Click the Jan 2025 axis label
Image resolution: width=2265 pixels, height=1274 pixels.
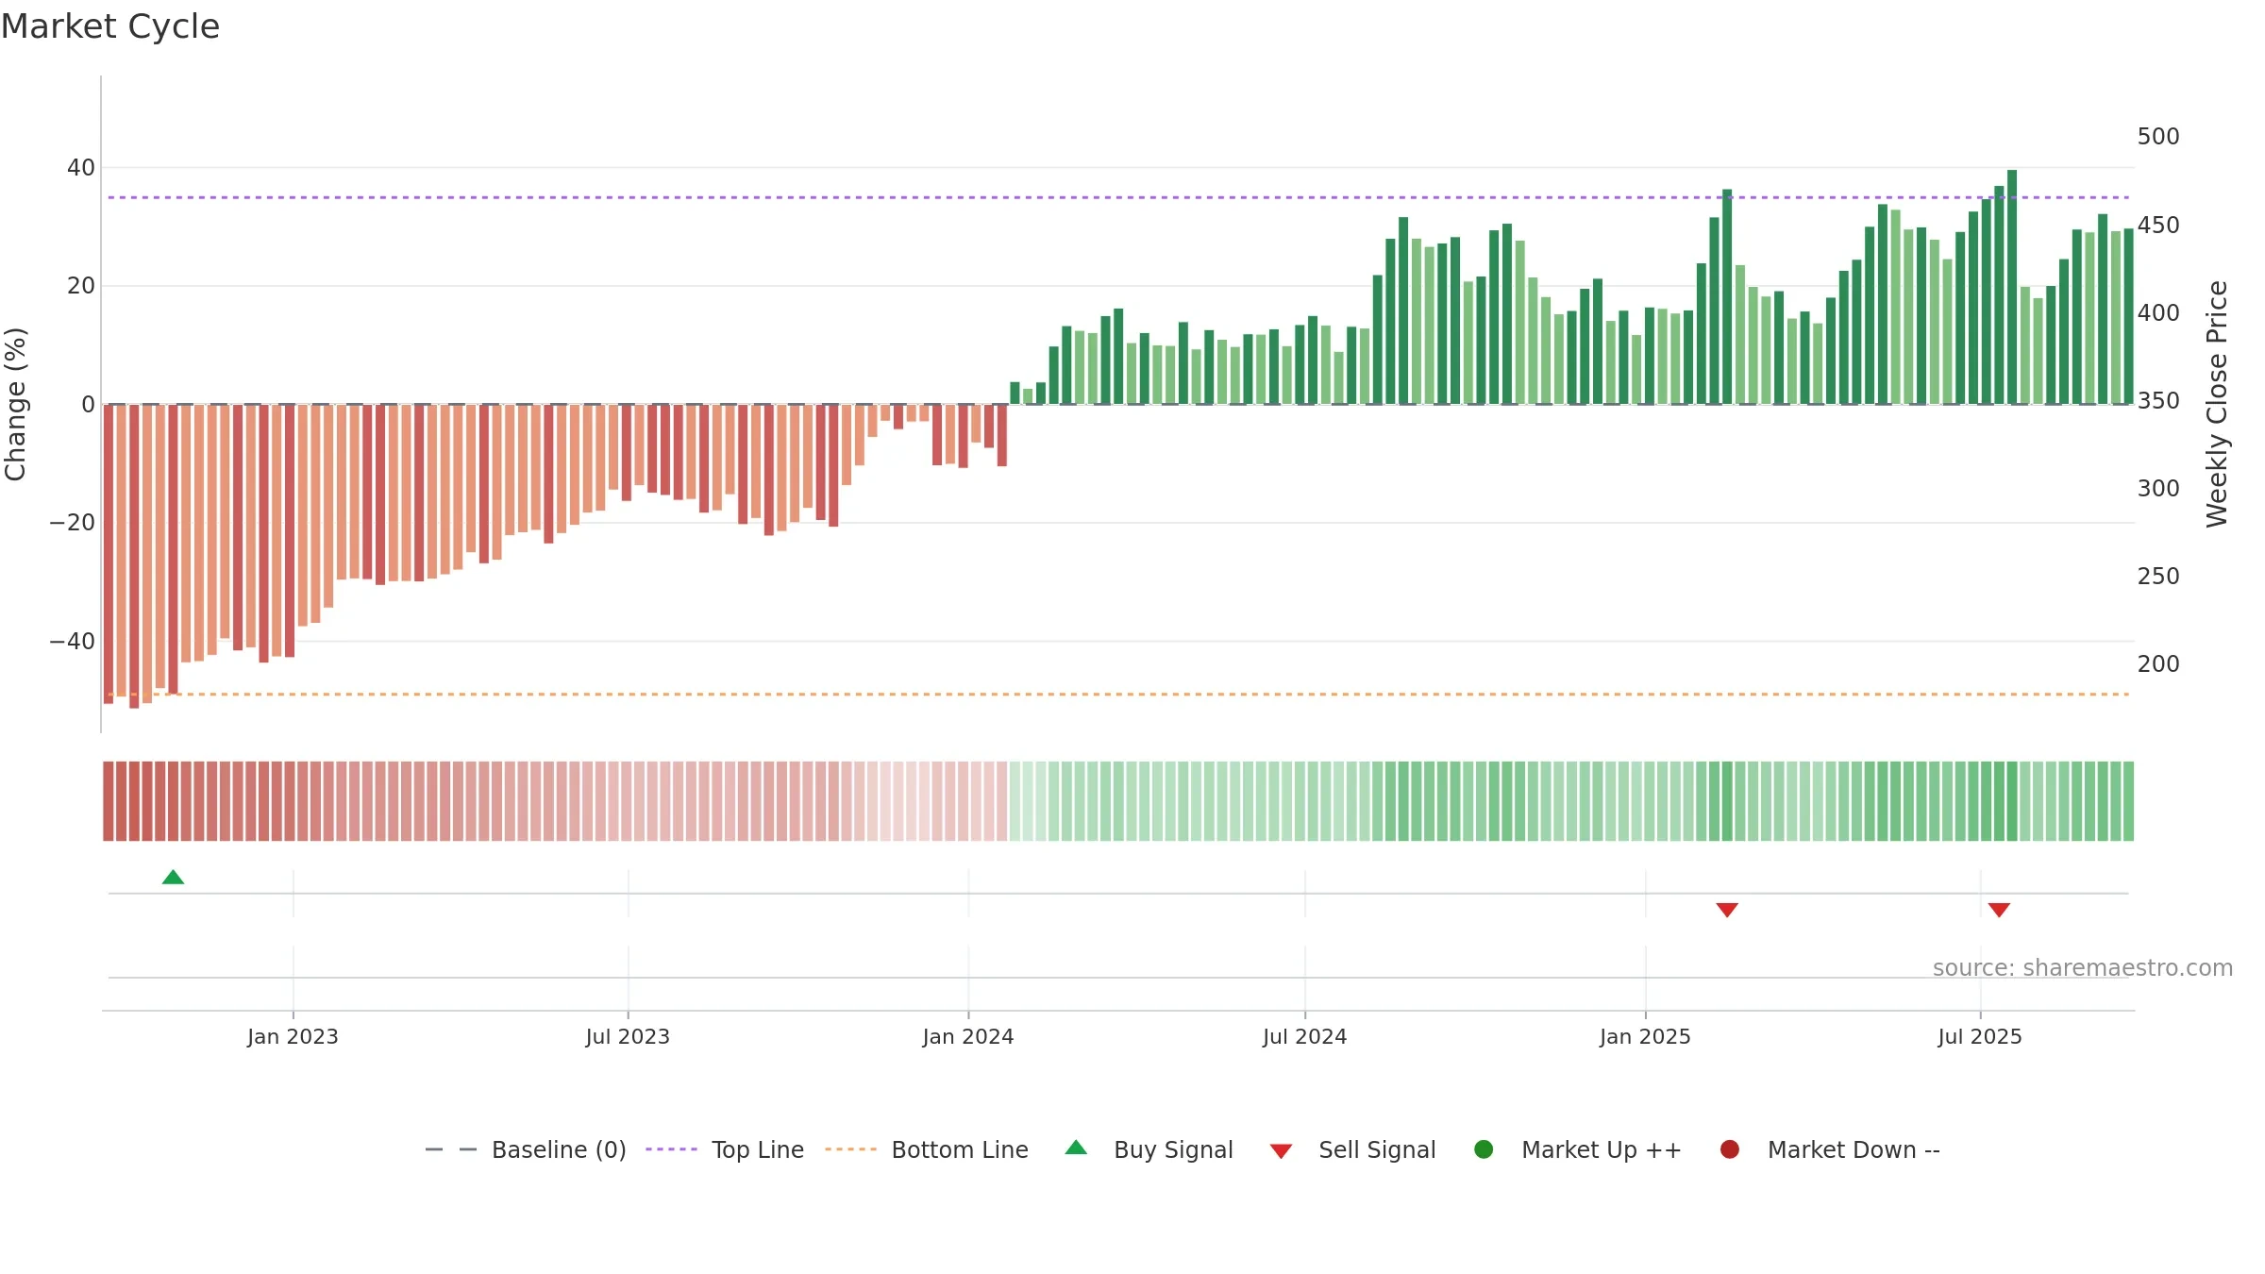coord(1645,1036)
